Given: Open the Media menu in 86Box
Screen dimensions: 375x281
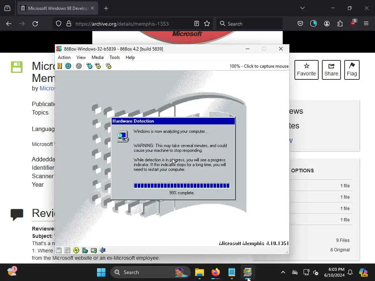Looking at the screenshot, I should tap(97, 57).
